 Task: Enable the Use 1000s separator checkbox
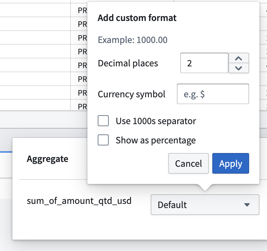pyautogui.click(x=103, y=121)
